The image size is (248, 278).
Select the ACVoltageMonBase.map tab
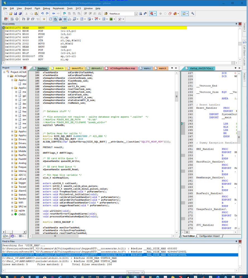[122, 68]
